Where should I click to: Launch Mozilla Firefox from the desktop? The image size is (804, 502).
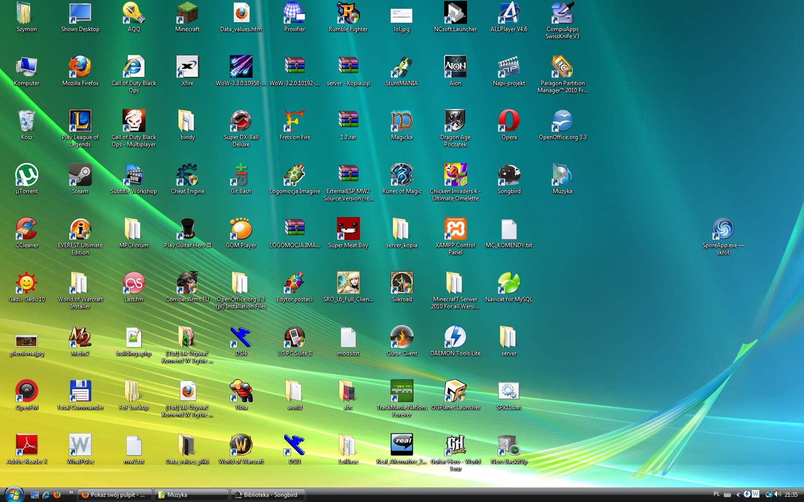80,71
